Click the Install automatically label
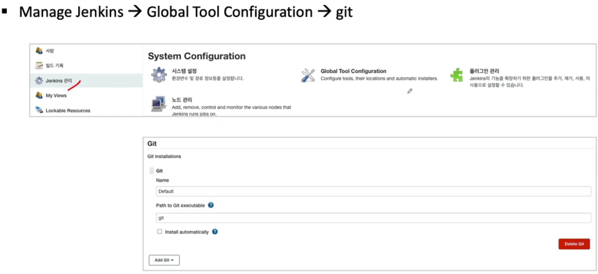The image size is (598, 274). [x=187, y=232]
